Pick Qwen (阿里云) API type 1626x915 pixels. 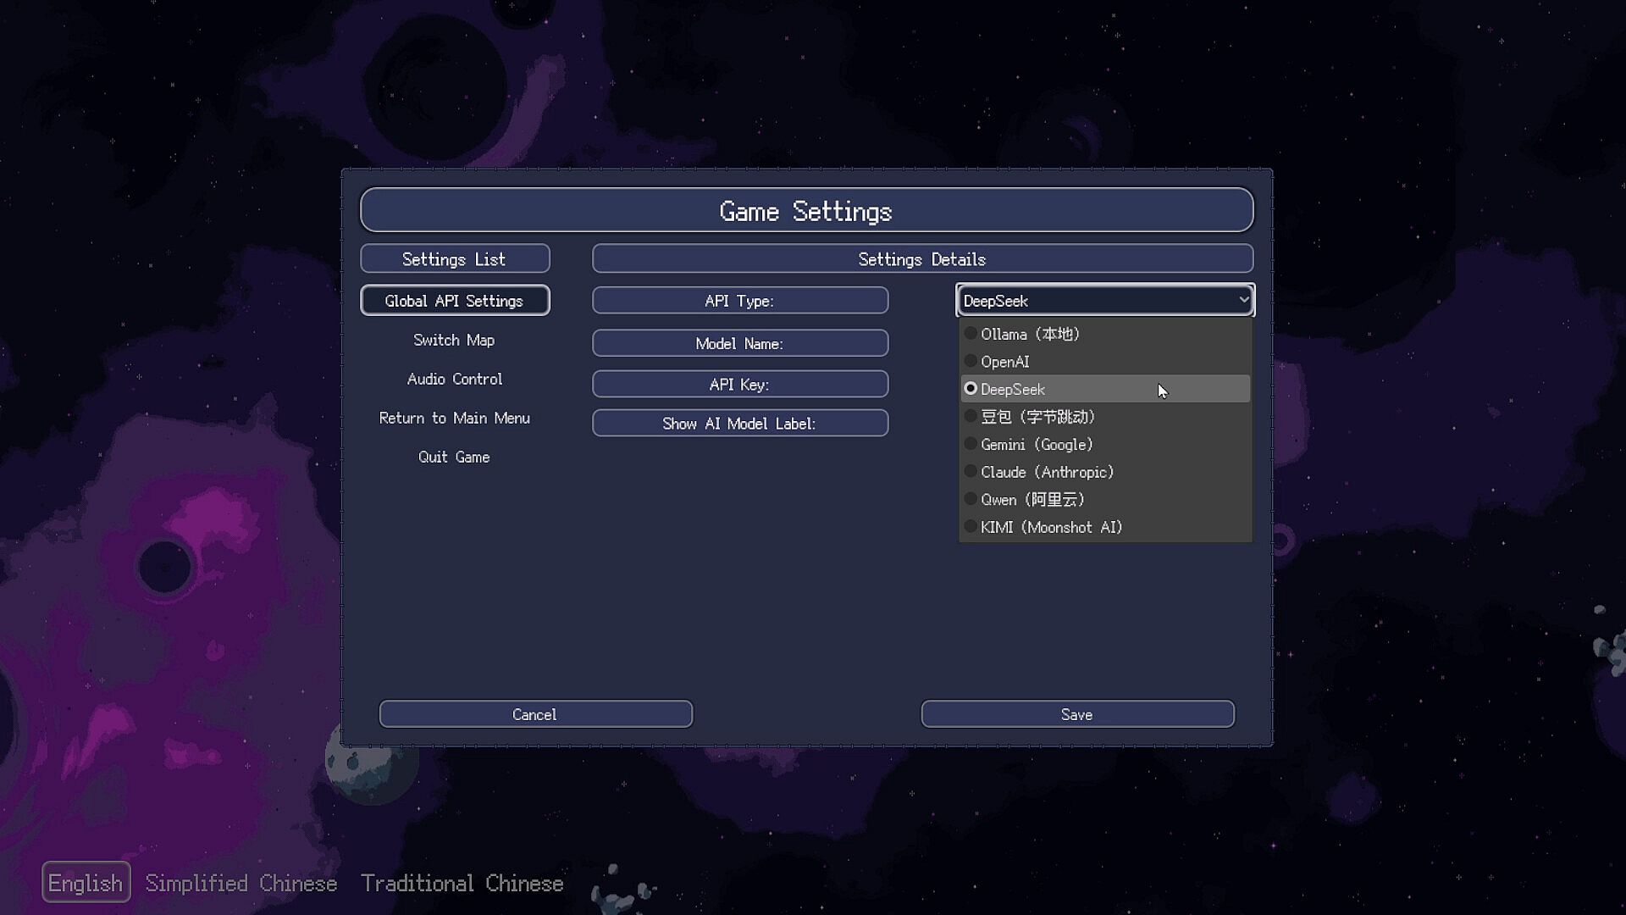click(x=1032, y=500)
